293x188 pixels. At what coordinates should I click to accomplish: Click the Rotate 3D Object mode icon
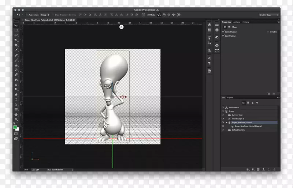pyautogui.click(x=159, y=15)
